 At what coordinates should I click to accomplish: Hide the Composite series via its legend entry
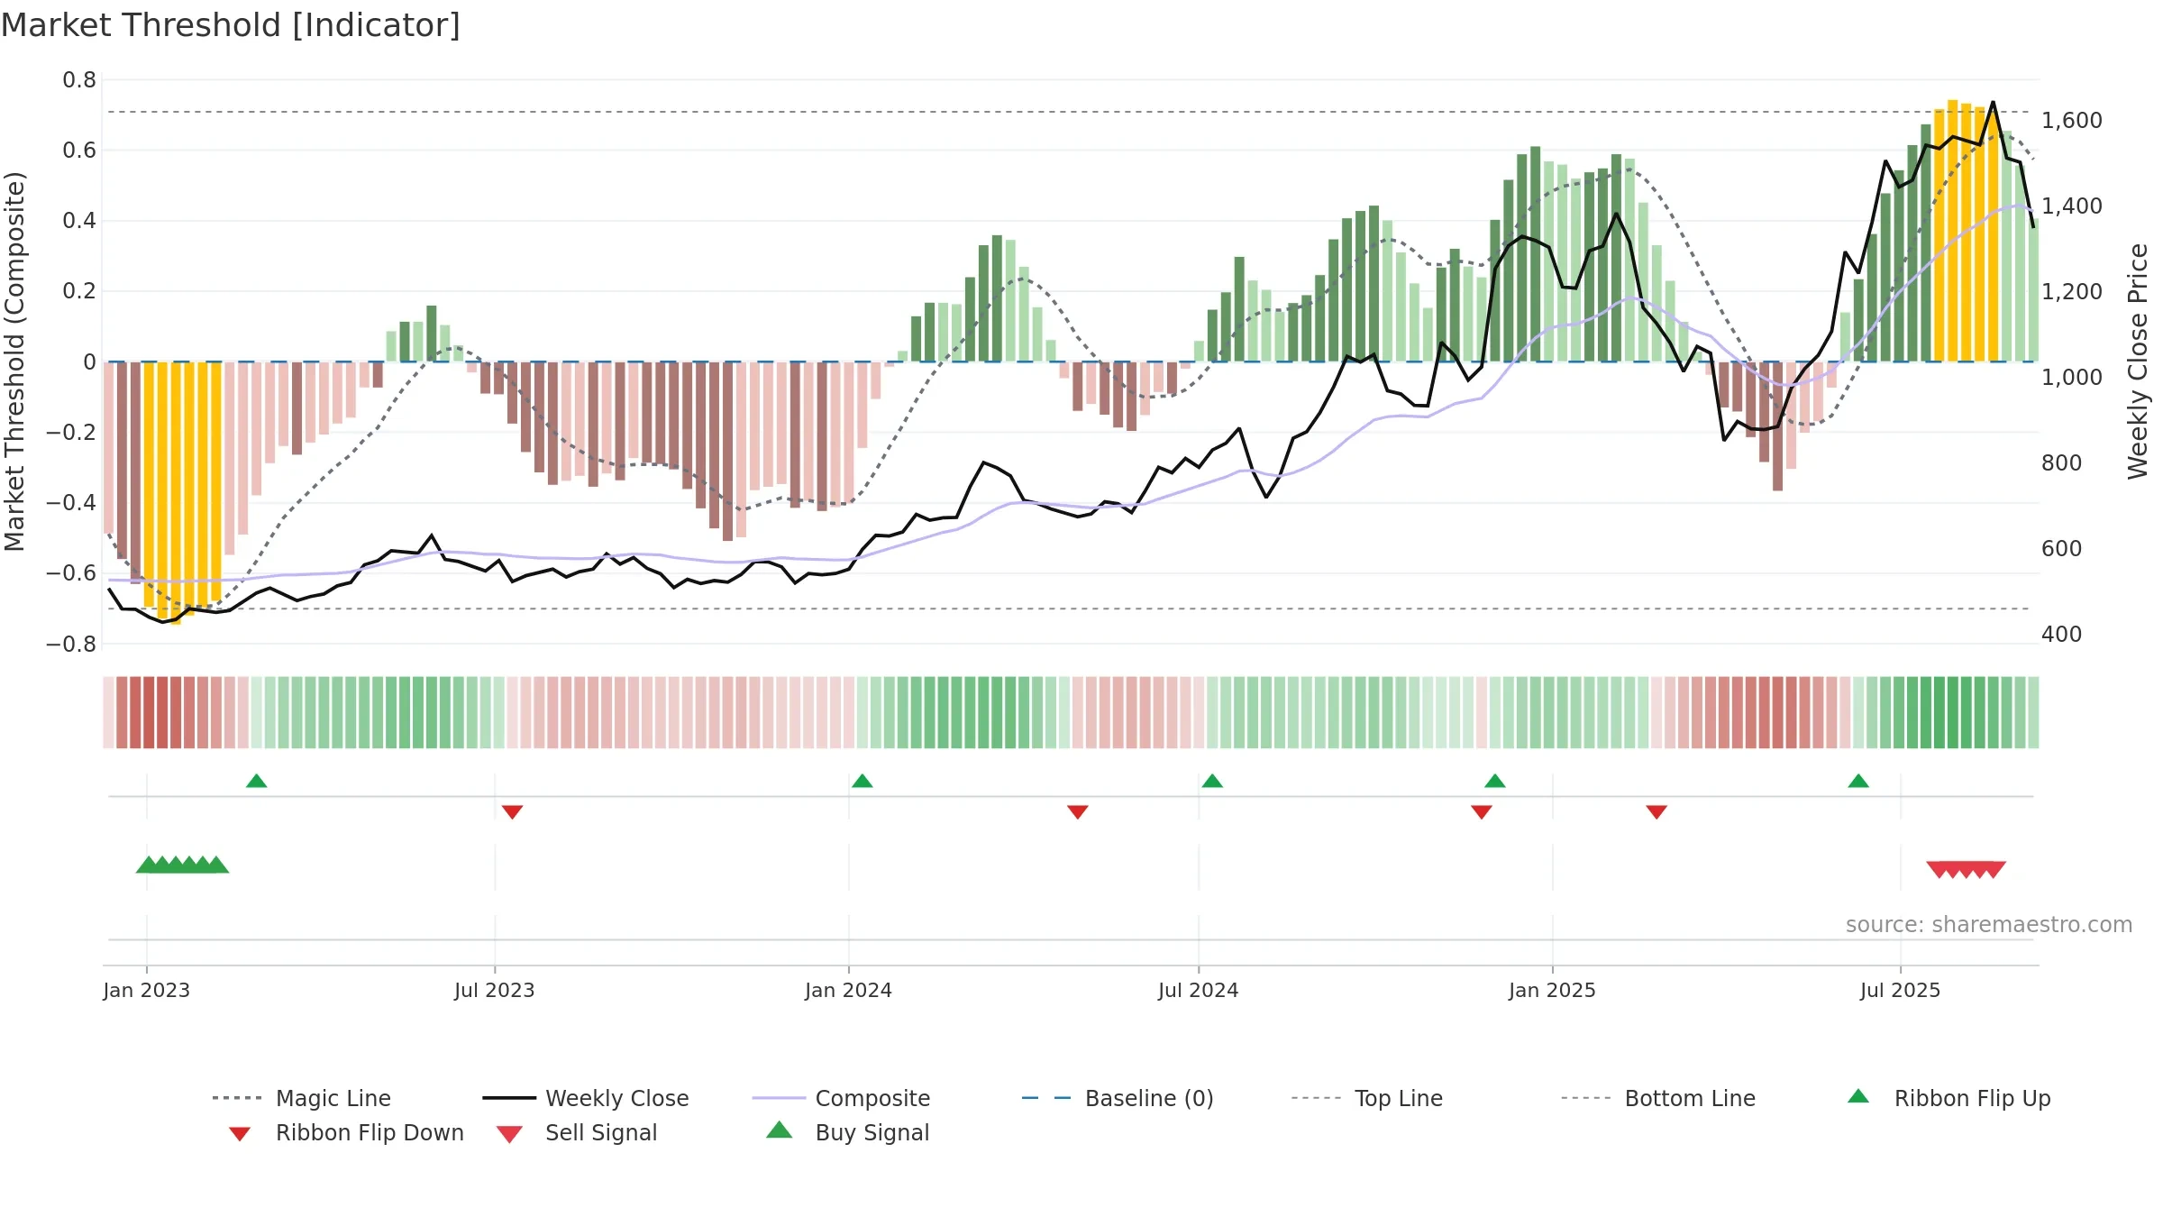click(x=841, y=1098)
